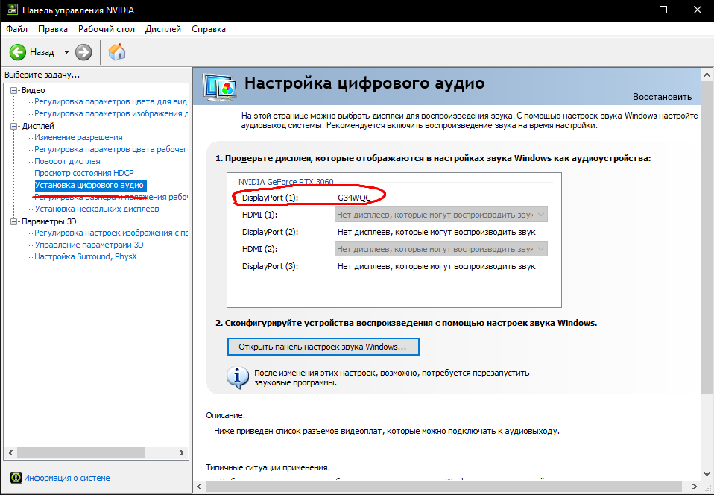Click the green Back navigation arrow icon
The image size is (714, 495).
(16, 52)
